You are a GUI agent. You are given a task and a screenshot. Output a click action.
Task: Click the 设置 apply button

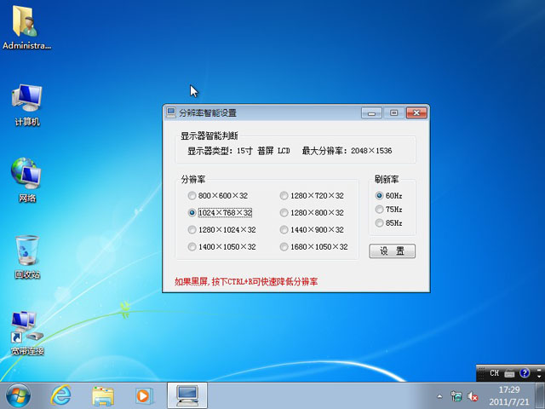(x=392, y=251)
